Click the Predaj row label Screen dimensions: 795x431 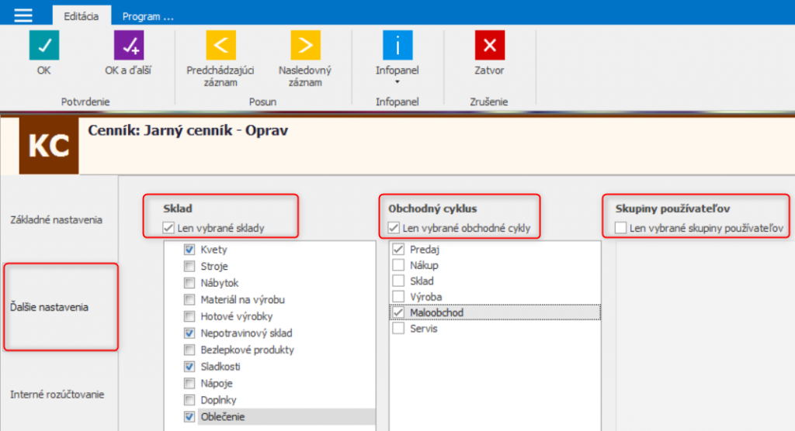(x=425, y=249)
